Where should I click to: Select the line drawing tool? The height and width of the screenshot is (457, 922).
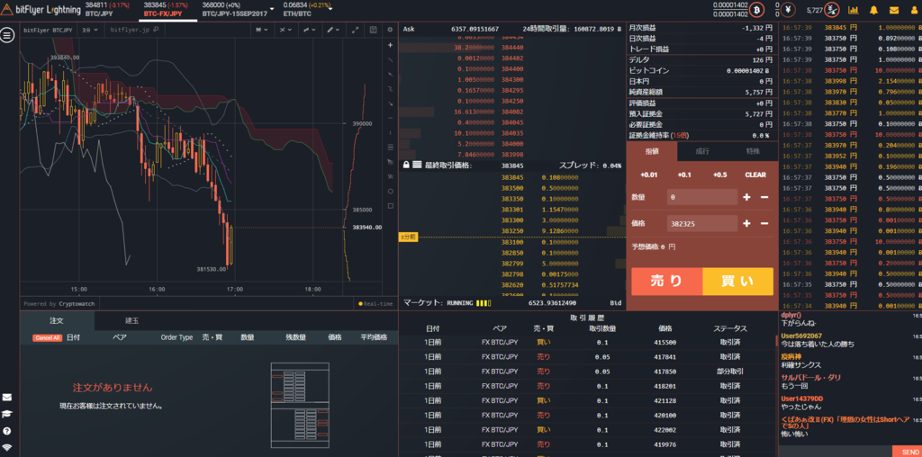[x=390, y=60]
